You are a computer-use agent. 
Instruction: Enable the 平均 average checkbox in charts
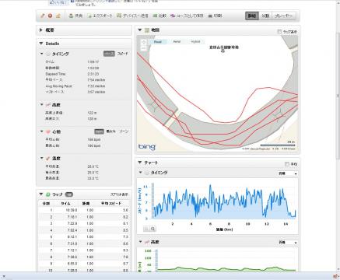coord(287,164)
